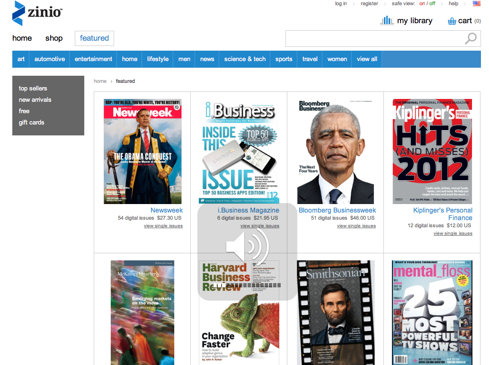Click '51 digital issues $46.00 US' text
Screen dimensions: 489x365
[343, 218]
